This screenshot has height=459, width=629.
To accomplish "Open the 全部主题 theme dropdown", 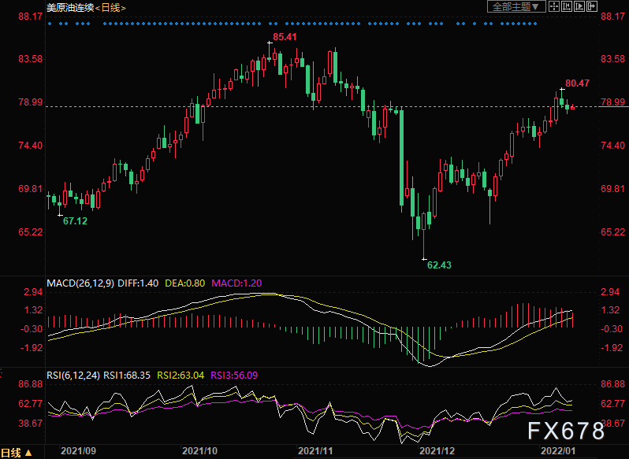I will coord(516,6).
